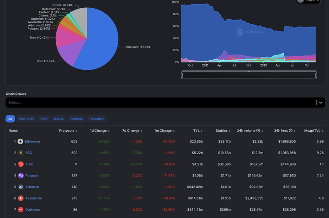Open the Optimism chain link
This screenshot has height=218, width=329.
tap(32, 209)
